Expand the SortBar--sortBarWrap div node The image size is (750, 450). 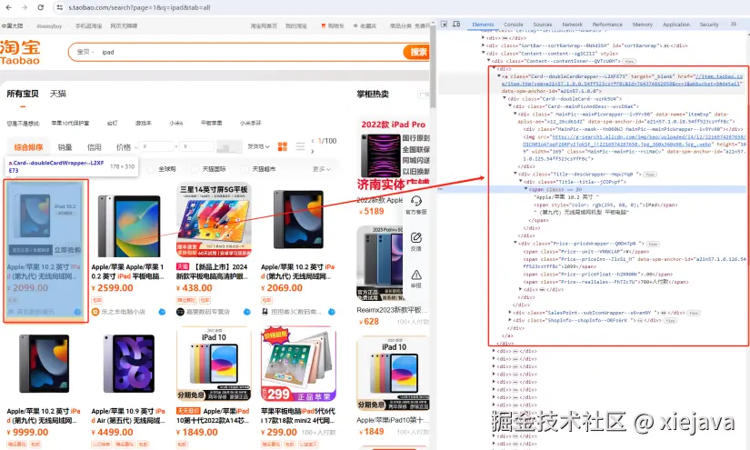[483, 45]
